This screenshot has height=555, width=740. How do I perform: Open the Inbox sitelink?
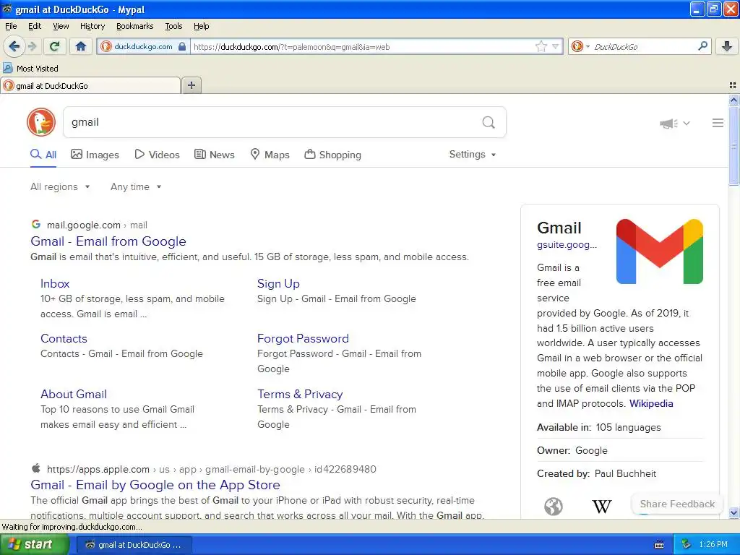[55, 283]
